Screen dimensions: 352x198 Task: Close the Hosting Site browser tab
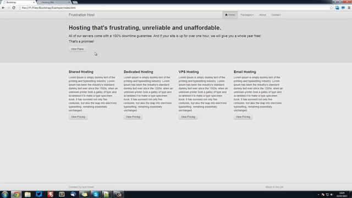tap(69, 2)
